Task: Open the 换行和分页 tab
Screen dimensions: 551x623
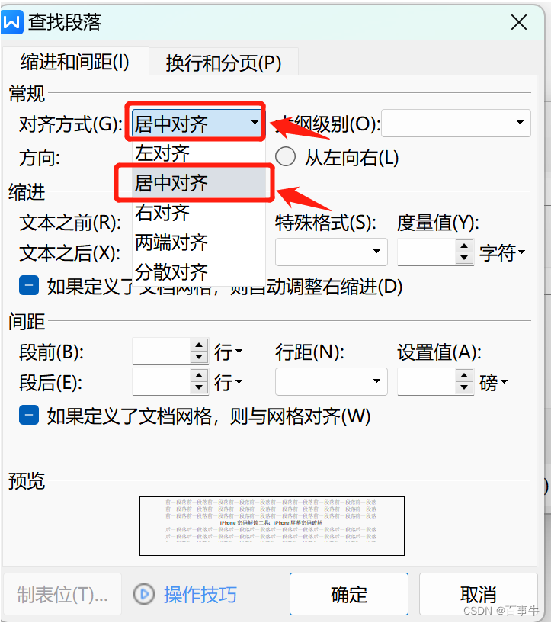Action: click(x=223, y=63)
